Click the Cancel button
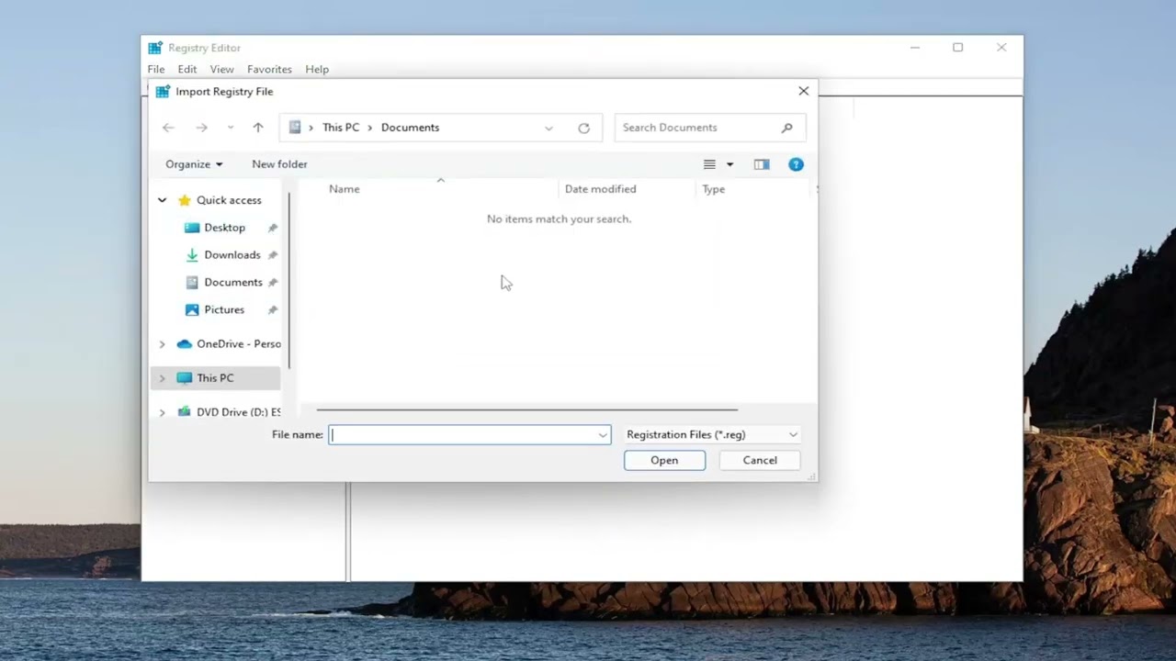This screenshot has height=661, width=1176. point(760,461)
